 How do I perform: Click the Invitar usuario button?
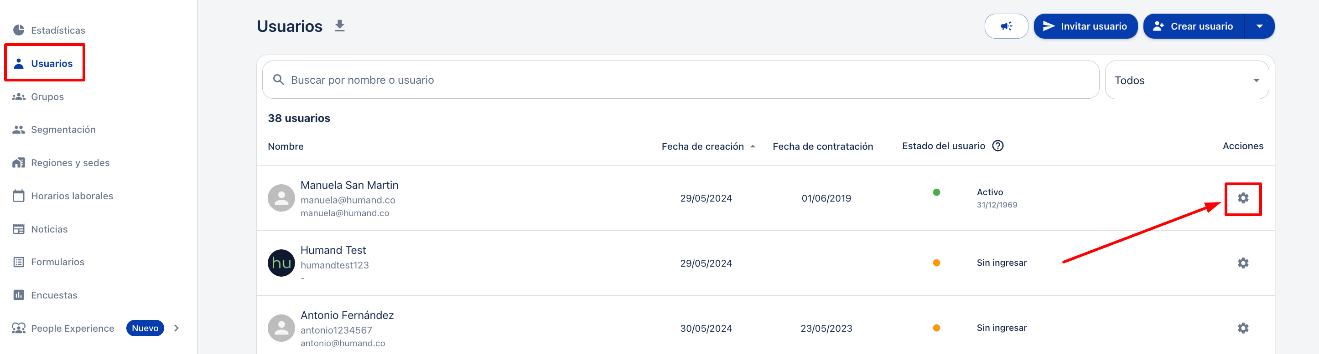(1085, 26)
